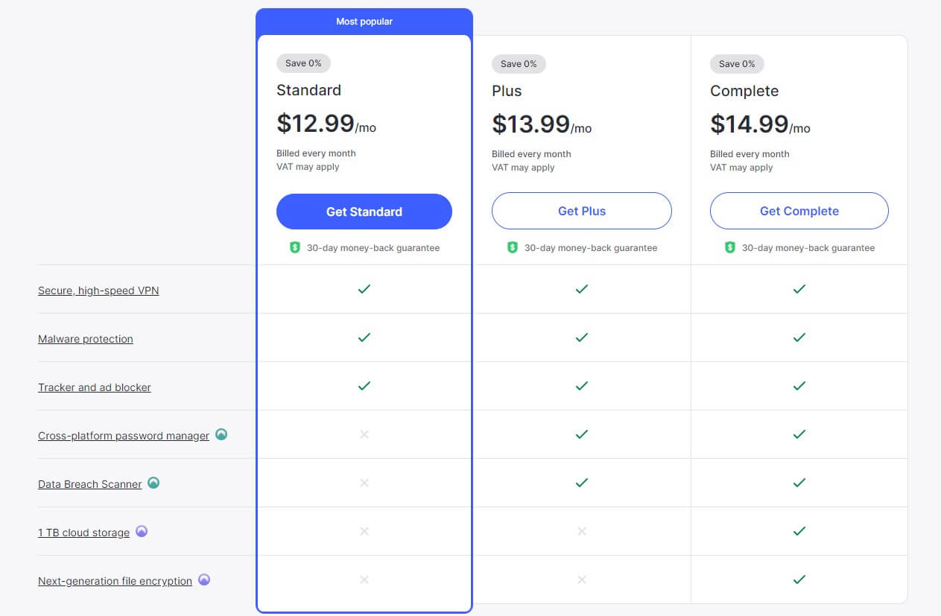The width and height of the screenshot is (941, 616).
Task: Click Standard's X mark for 1 TB cloud storage
Action: [364, 531]
